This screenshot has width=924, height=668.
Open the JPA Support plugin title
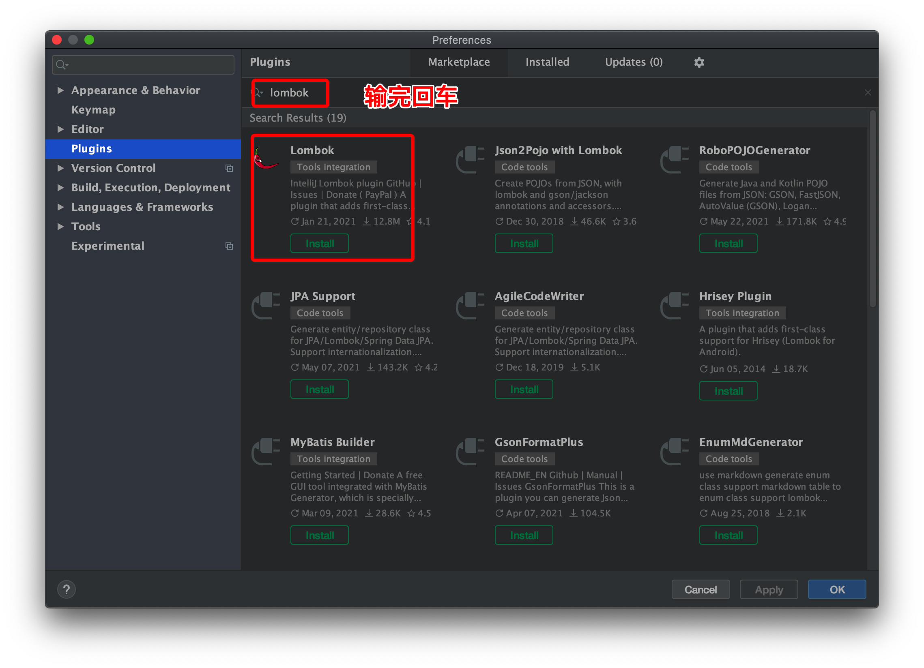(322, 296)
